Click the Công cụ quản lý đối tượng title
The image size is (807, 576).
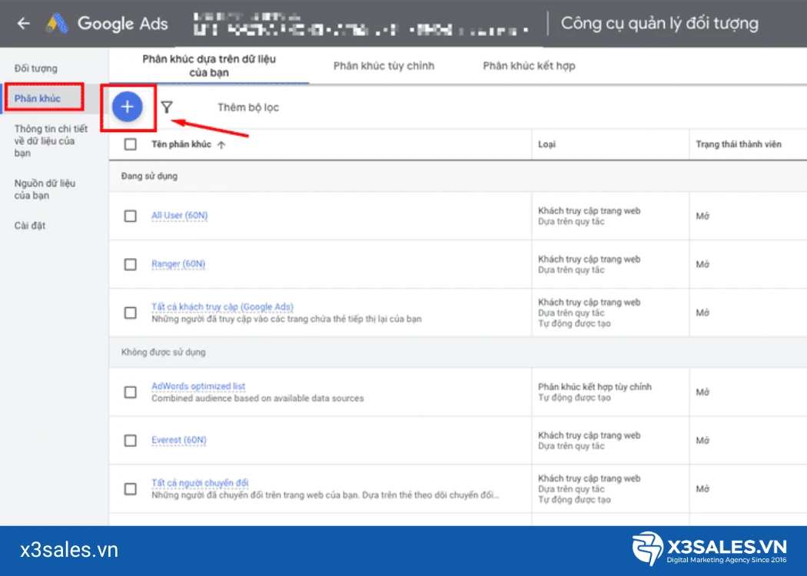pyautogui.click(x=659, y=23)
